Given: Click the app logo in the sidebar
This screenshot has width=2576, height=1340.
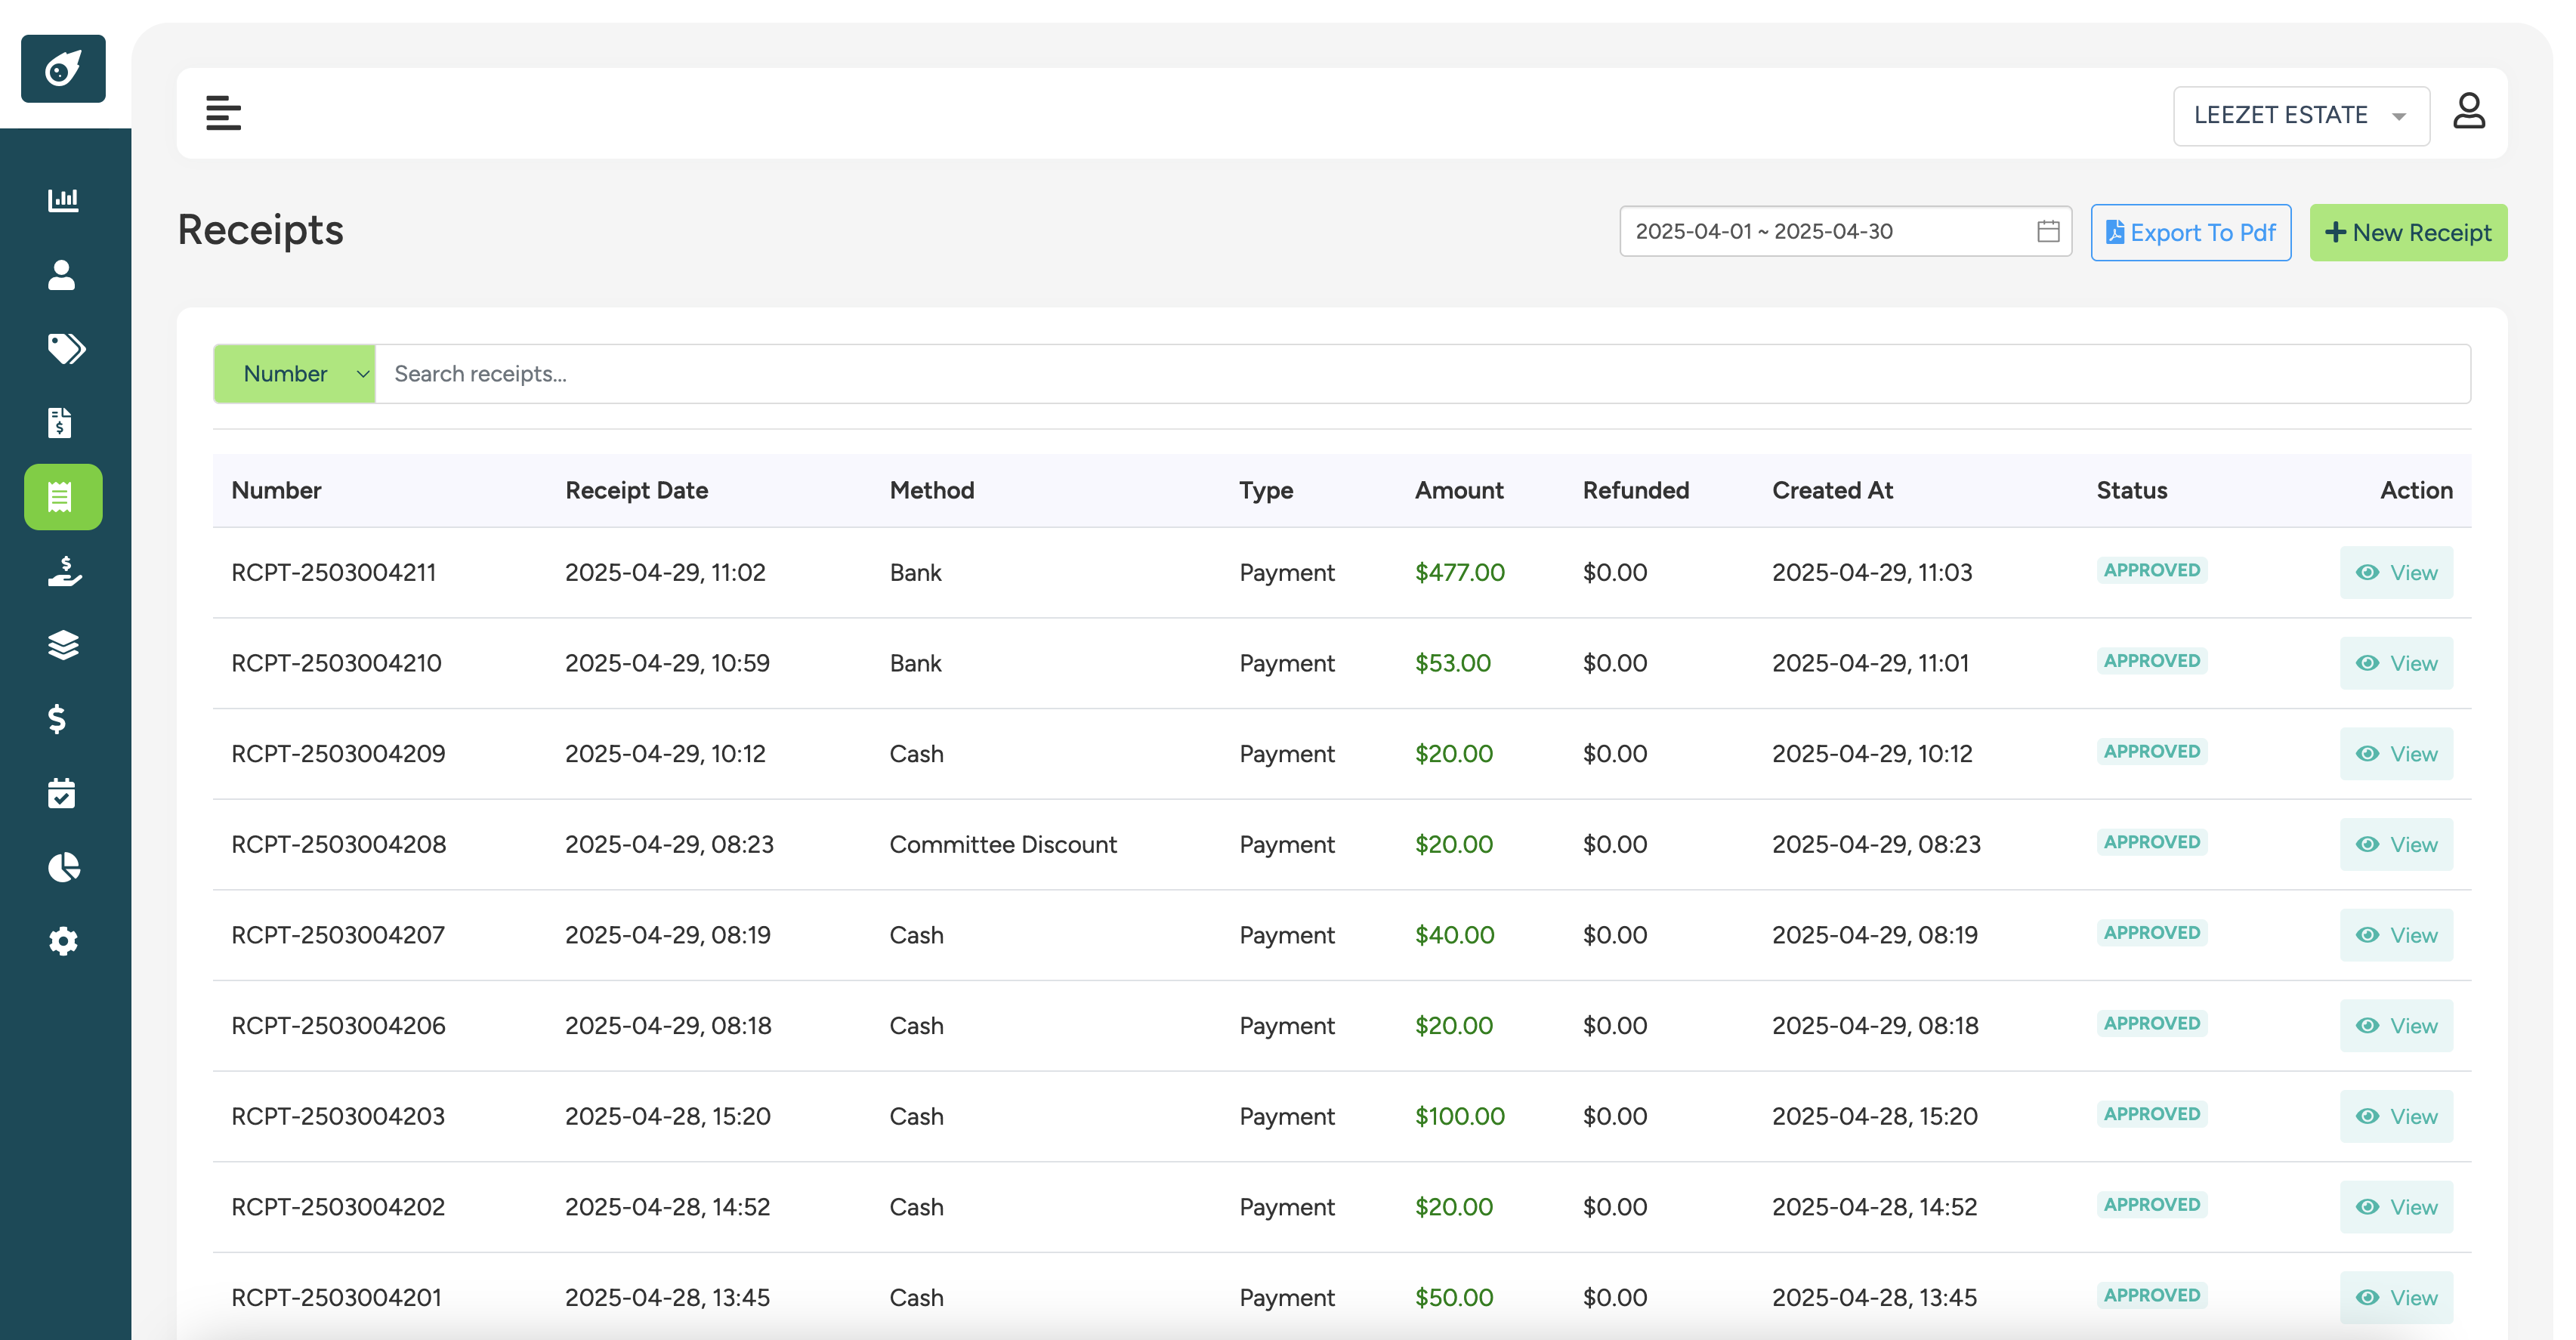Looking at the screenshot, I should point(63,69).
